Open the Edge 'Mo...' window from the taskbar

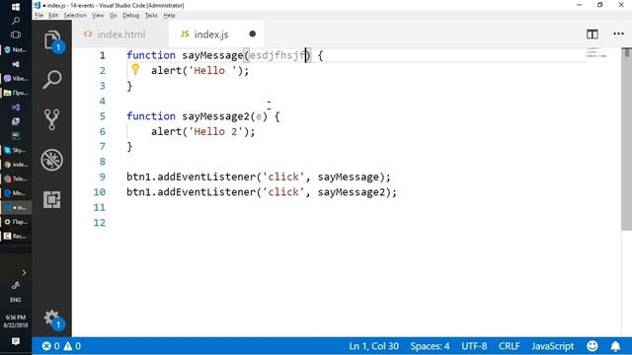[16, 193]
